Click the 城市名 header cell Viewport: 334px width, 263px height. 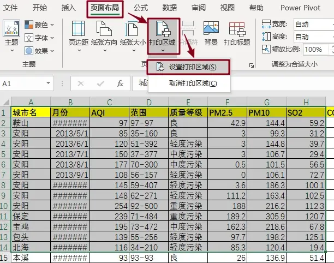point(31,112)
